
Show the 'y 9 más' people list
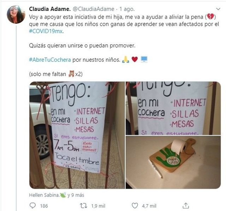76,195
